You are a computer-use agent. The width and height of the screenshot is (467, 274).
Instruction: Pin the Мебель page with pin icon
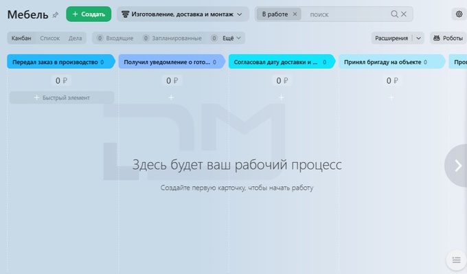click(56, 14)
